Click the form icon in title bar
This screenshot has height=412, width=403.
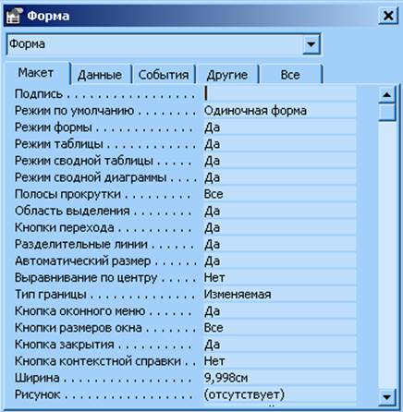coord(14,16)
